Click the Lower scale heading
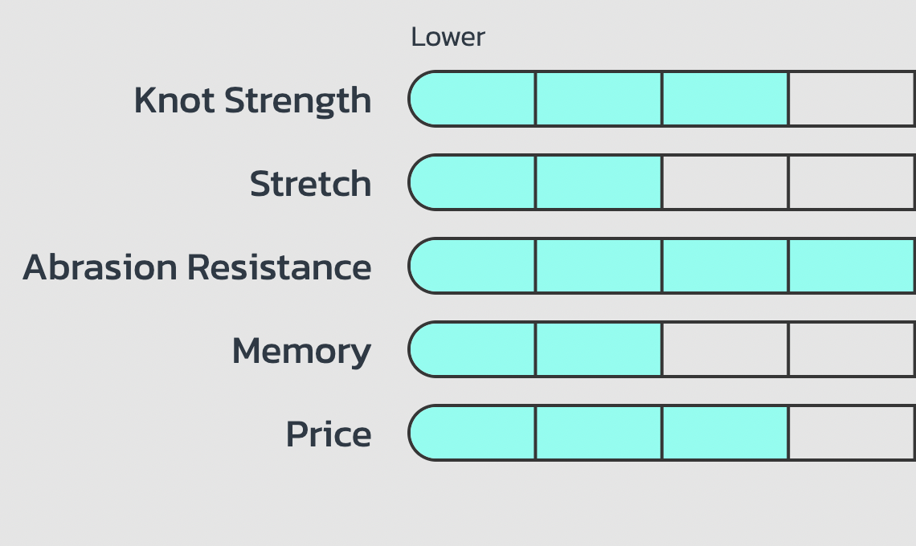This screenshot has height=546, width=916. tap(448, 38)
